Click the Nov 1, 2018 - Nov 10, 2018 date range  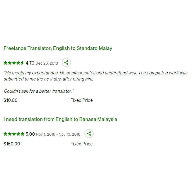pyautogui.click(x=58, y=134)
